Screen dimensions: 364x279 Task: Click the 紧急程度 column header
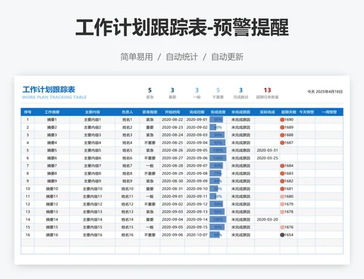(x=150, y=112)
